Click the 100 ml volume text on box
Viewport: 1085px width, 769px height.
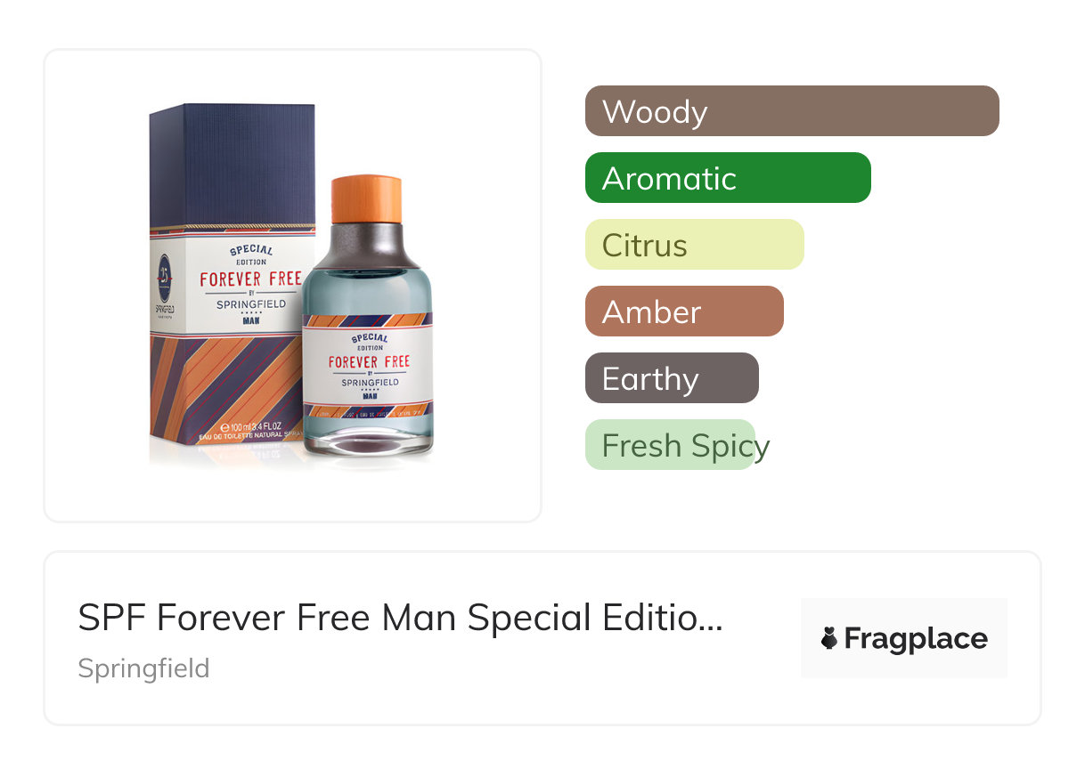point(252,426)
